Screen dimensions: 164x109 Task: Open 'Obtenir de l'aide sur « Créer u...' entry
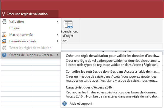pyautogui.click(x=31, y=55)
